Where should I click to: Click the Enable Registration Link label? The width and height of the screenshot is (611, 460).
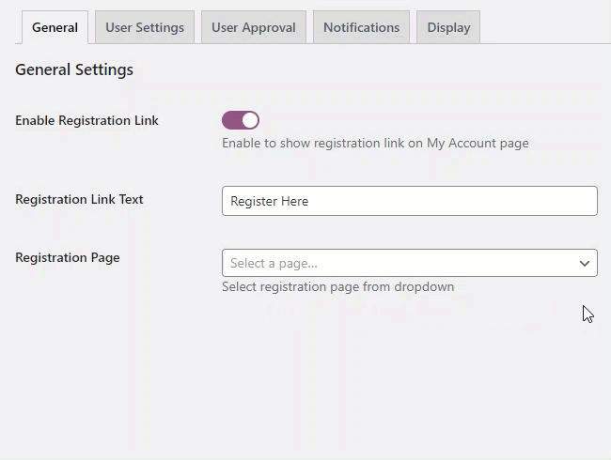(x=86, y=120)
